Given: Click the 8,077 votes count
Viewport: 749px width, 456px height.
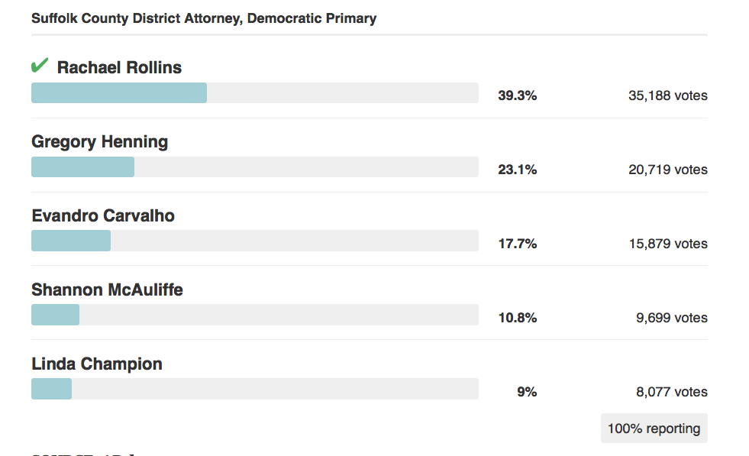Looking at the screenshot, I should coord(671,393).
